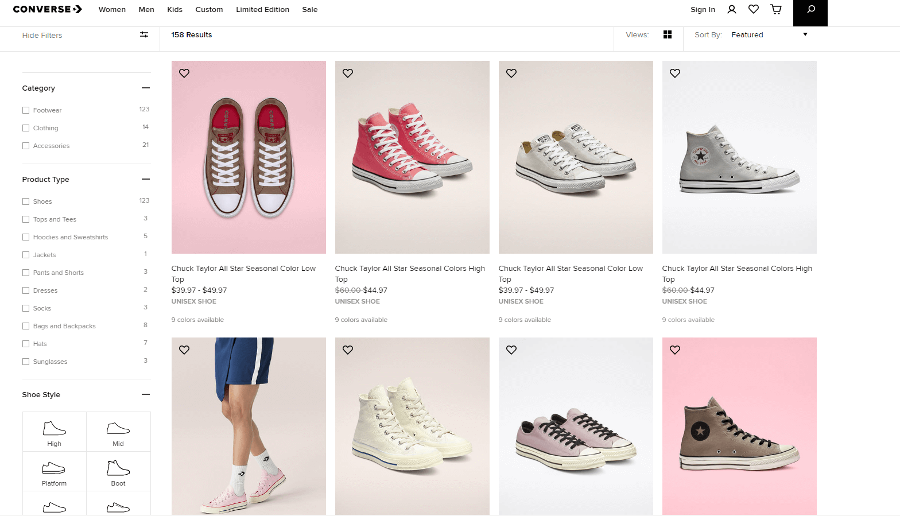
Task: Click the 158 Results text
Action: point(192,35)
